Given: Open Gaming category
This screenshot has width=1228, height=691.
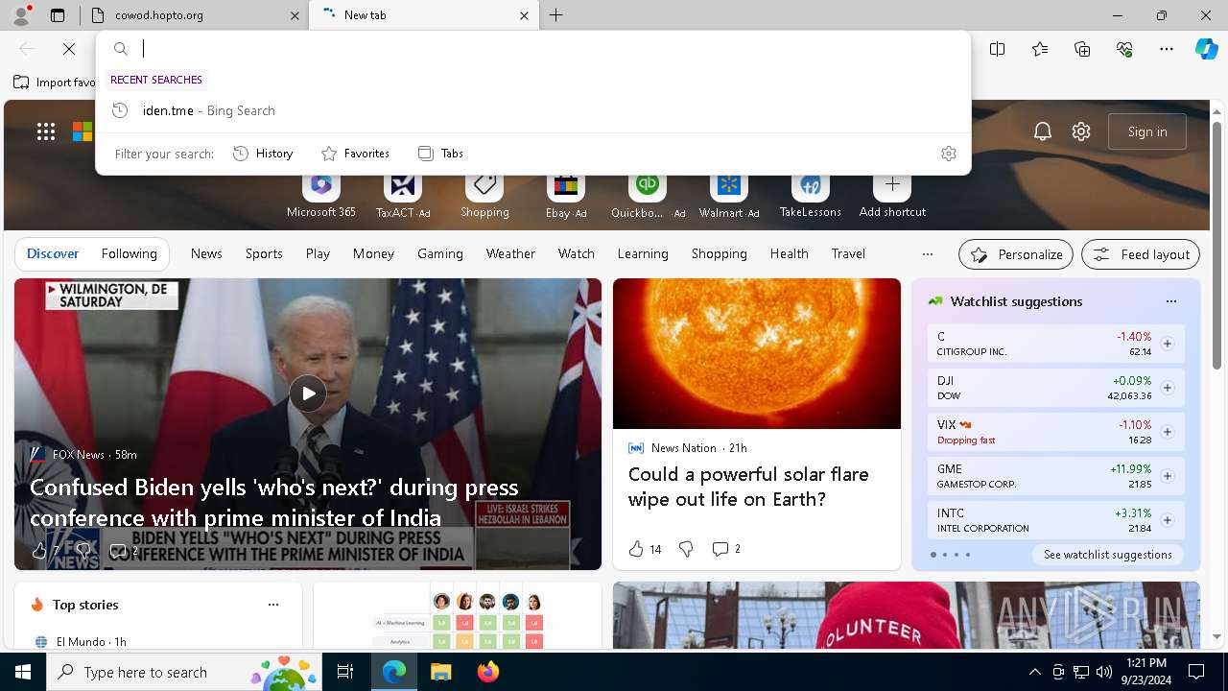Looking at the screenshot, I should click(440, 254).
